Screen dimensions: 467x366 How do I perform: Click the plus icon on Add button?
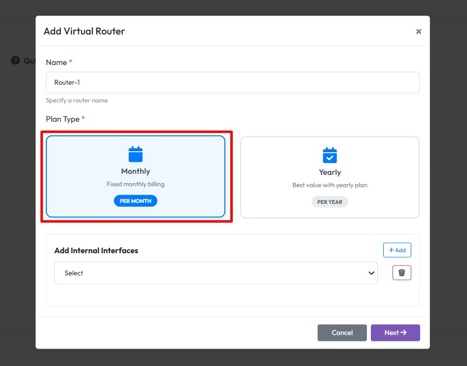[x=392, y=250]
